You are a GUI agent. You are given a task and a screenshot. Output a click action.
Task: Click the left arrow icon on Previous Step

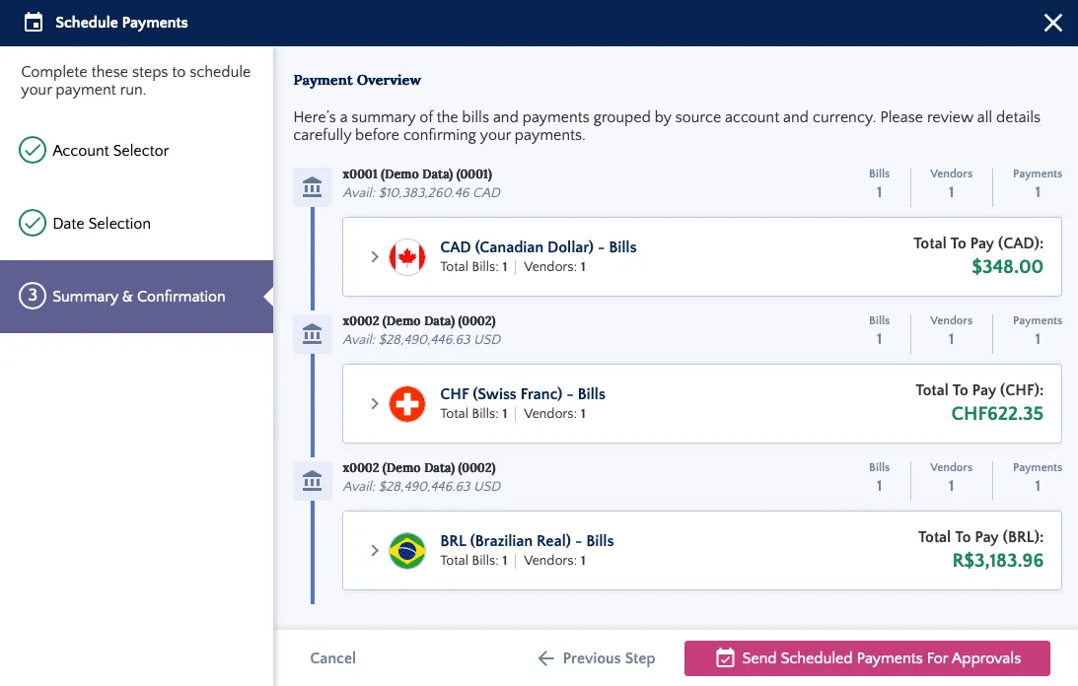click(x=545, y=658)
